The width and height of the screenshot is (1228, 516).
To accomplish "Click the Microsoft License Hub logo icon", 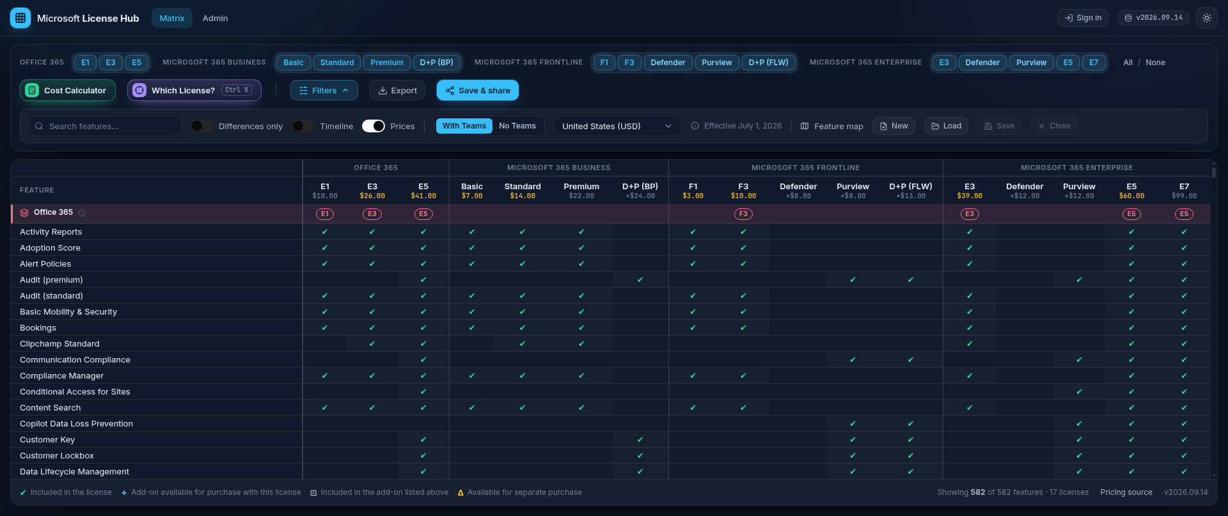I will pyautogui.click(x=20, y=18).
